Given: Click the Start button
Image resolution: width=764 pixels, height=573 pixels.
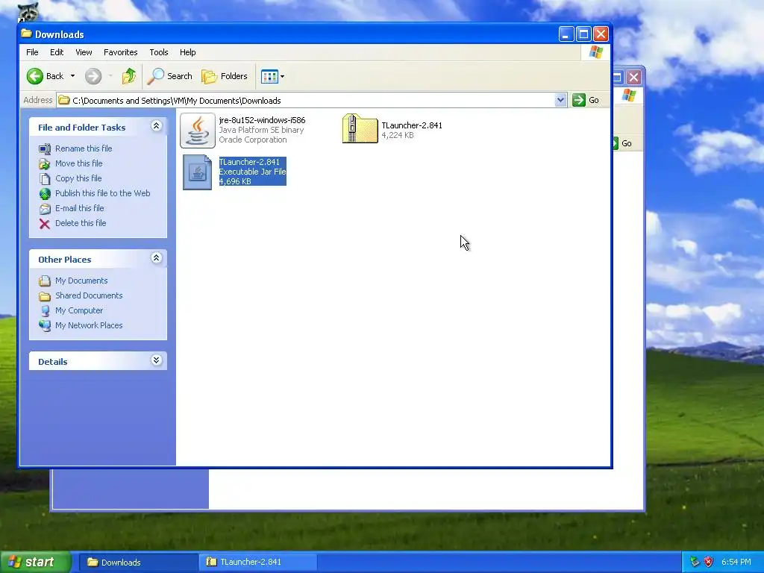Looking at the screenshot, I should [x=35, y=563].
